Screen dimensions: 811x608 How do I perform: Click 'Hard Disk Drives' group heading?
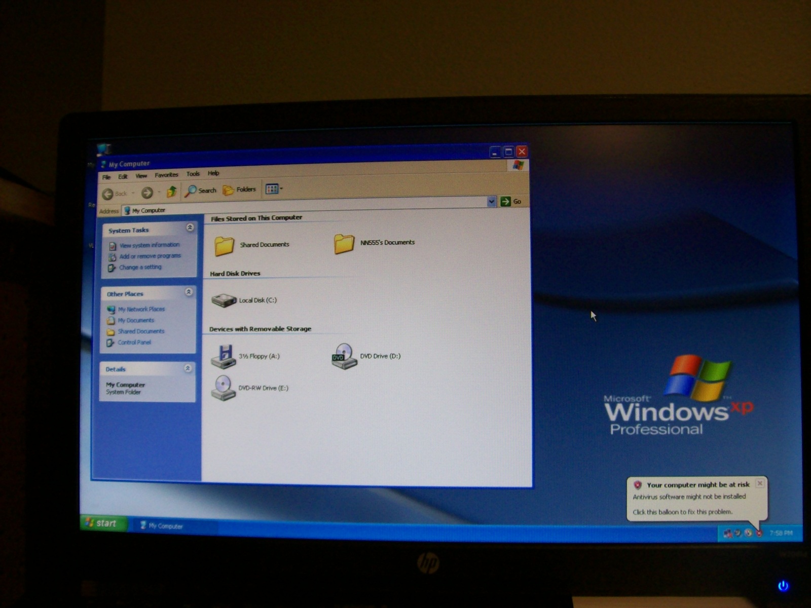(235, 274)
